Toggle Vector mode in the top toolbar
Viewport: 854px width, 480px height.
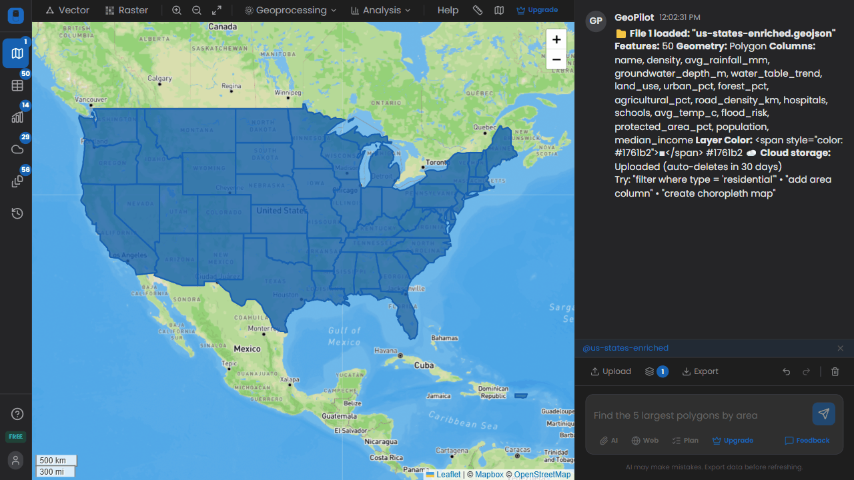pos(66,10)
